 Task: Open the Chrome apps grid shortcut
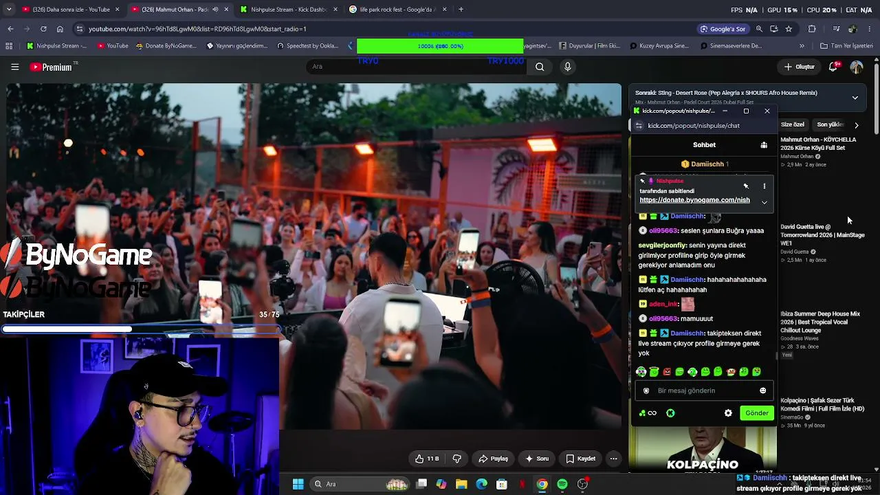coord(9,46)
